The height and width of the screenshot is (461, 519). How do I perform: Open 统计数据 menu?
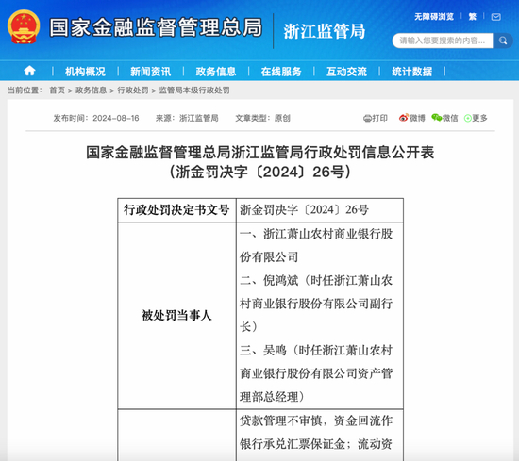point(411,72)
